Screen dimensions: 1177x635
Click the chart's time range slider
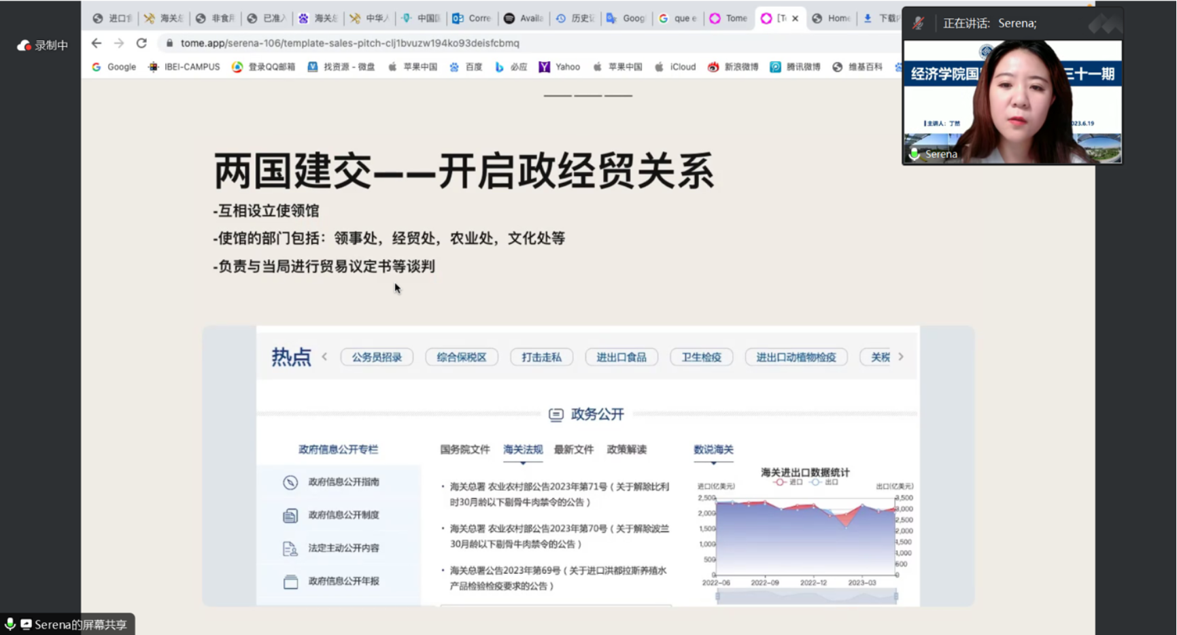pos(806,596)
